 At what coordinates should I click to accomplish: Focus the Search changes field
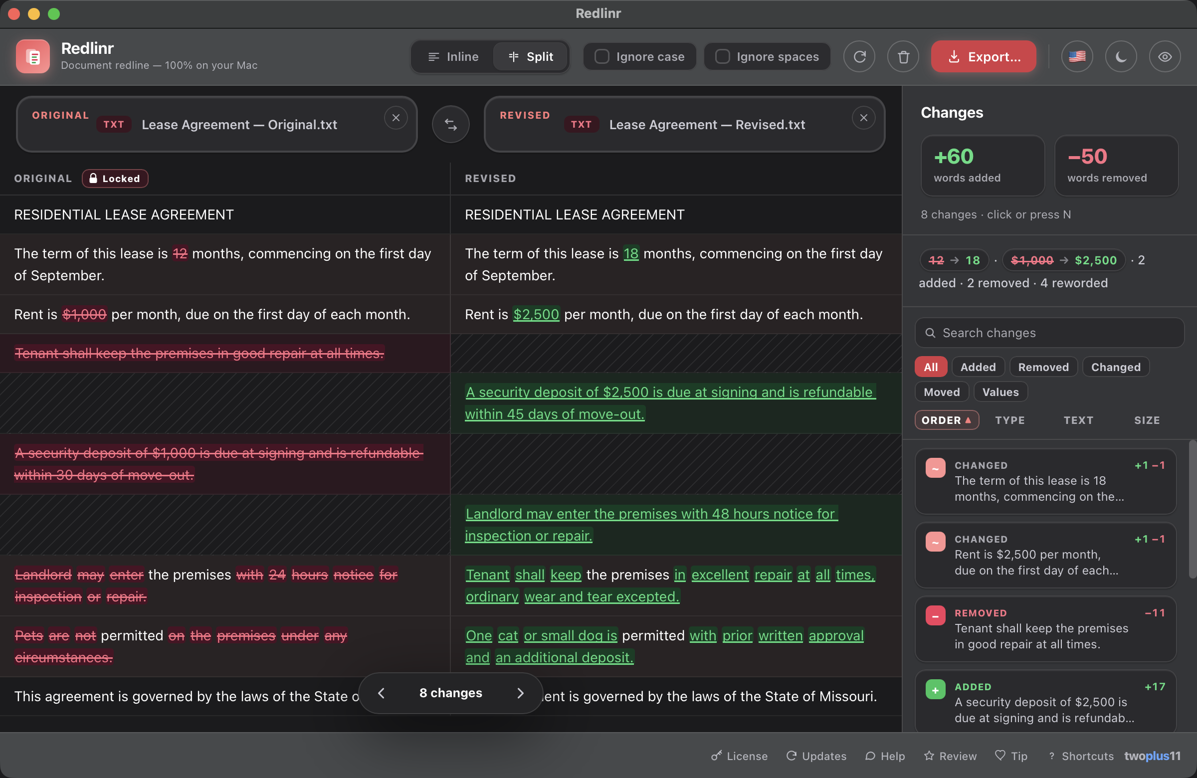1049,333
